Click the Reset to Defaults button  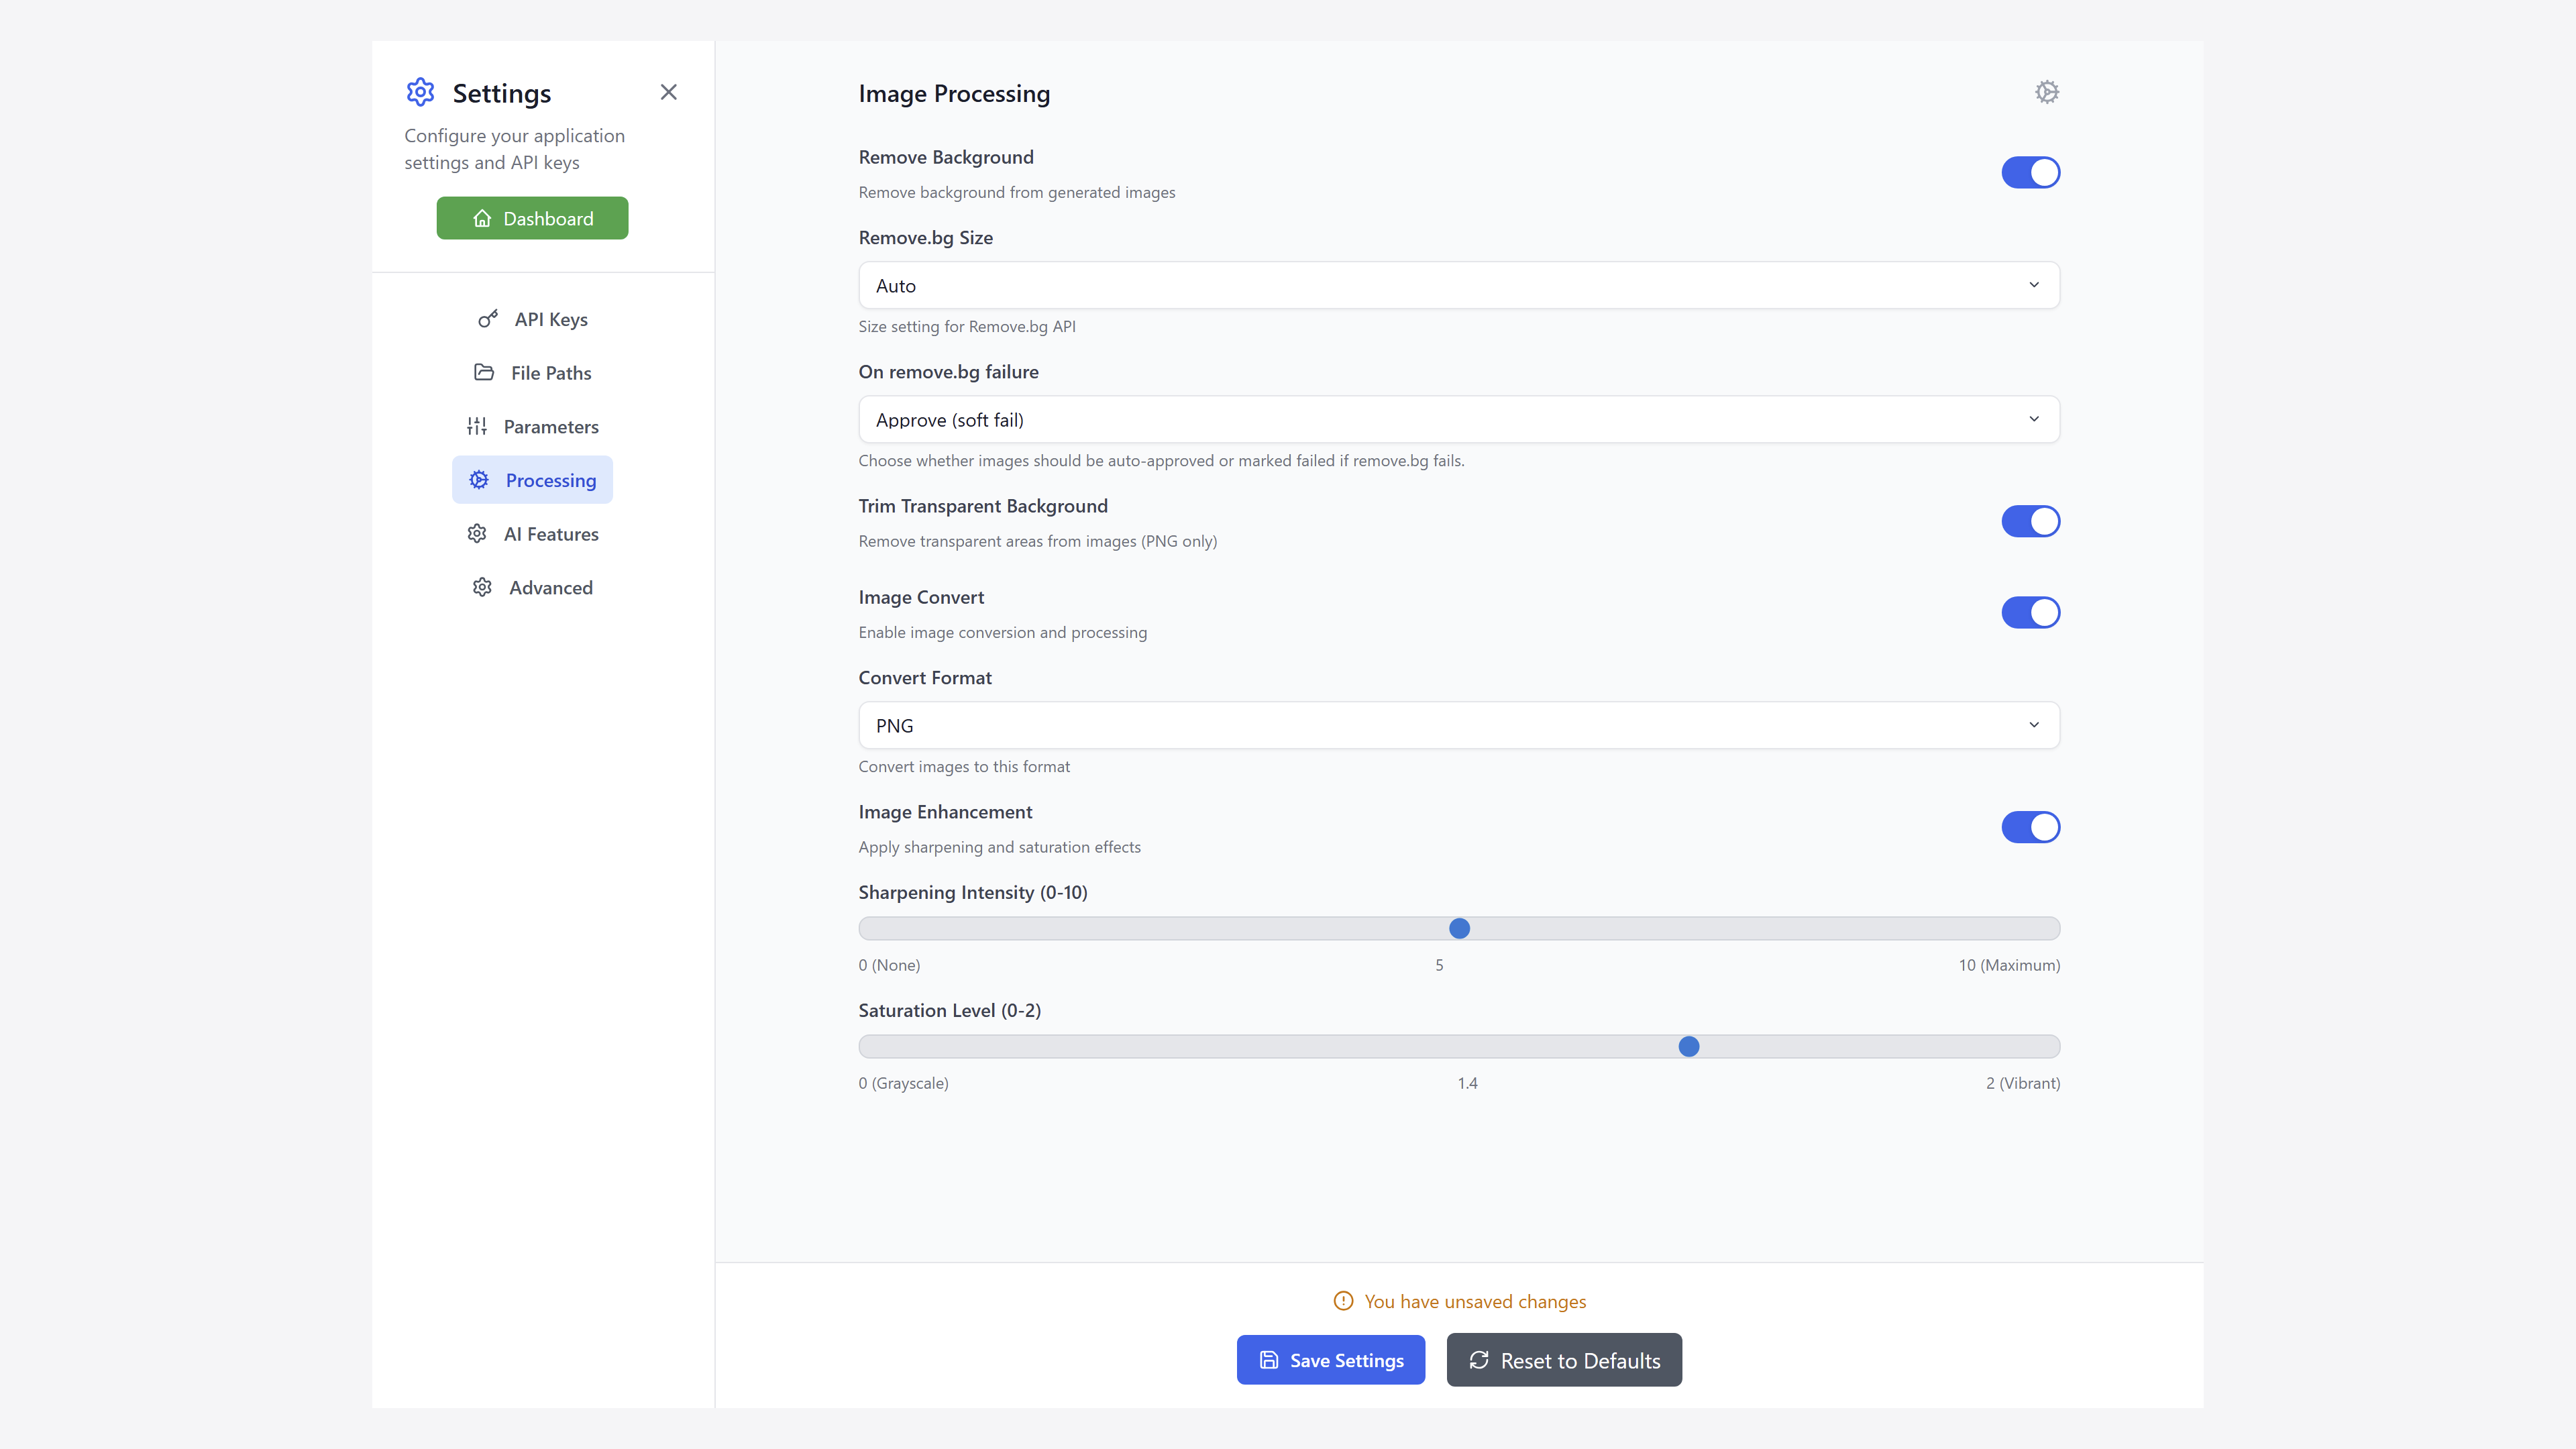click(1563, 1360)
